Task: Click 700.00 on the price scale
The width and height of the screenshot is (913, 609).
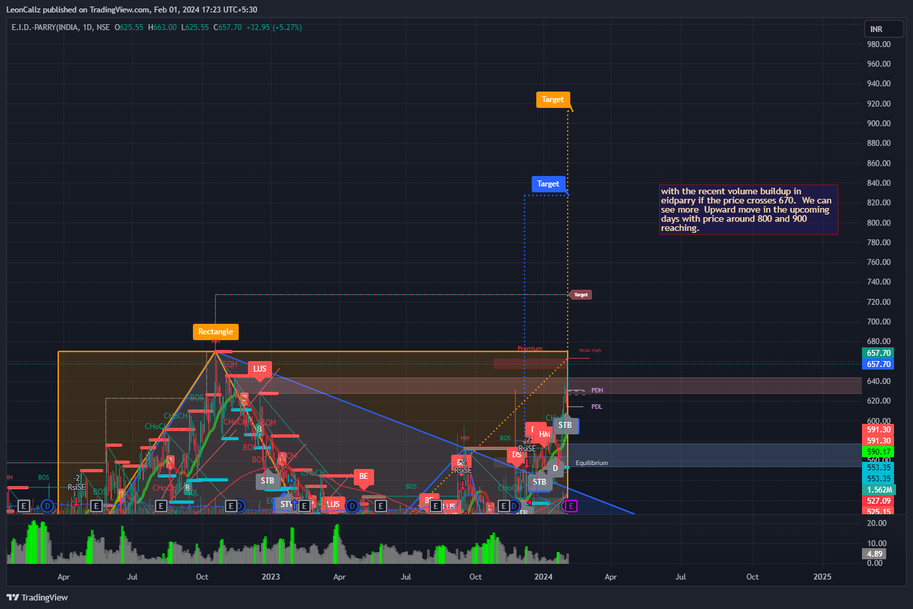Action: (878, 322)
